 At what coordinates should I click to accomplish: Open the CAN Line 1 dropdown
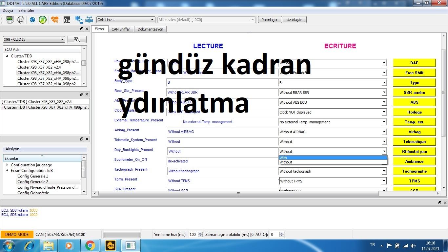pyautogui.click(x=125, y=20)
